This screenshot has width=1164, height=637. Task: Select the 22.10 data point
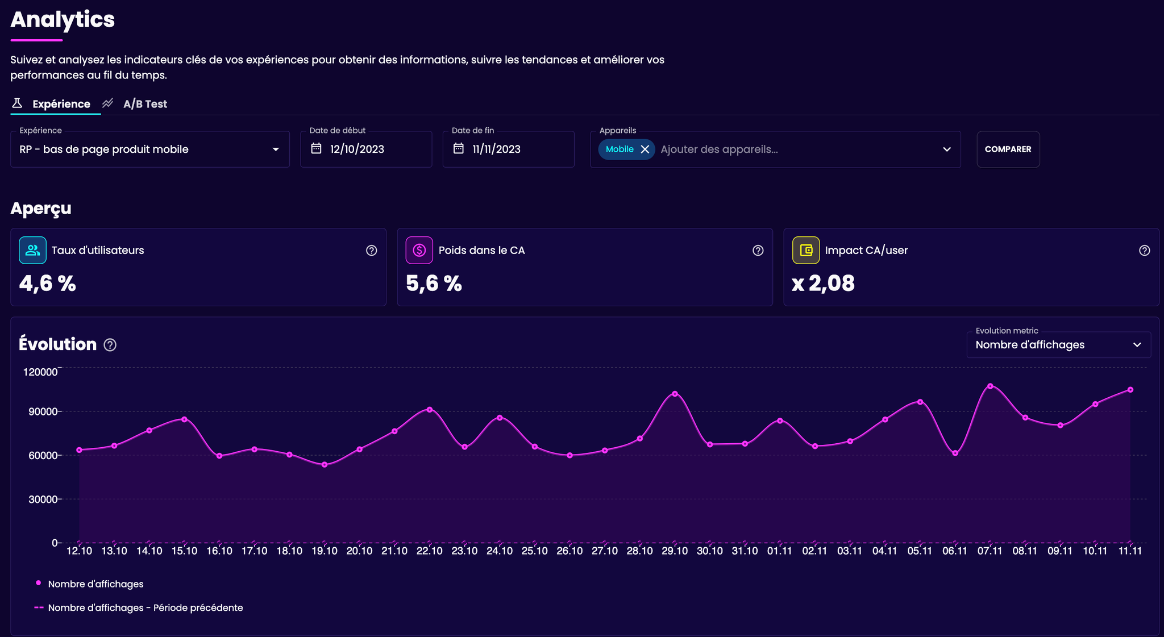[430, 410]
